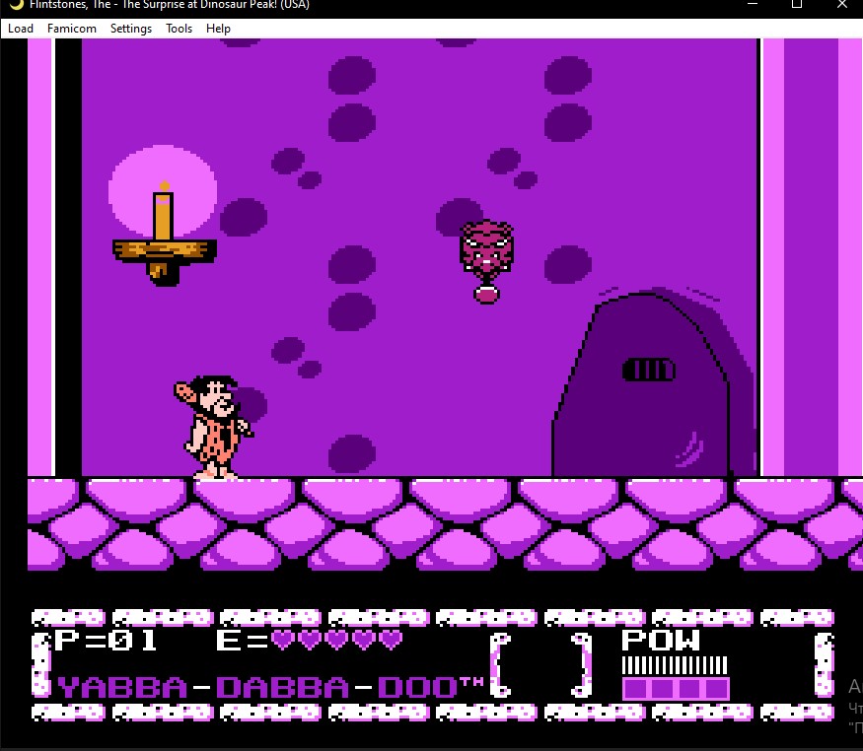Click the lit candle on wall shelf
Image resolution: width=863 pixels, height=751 pixels.
[163, 215]
